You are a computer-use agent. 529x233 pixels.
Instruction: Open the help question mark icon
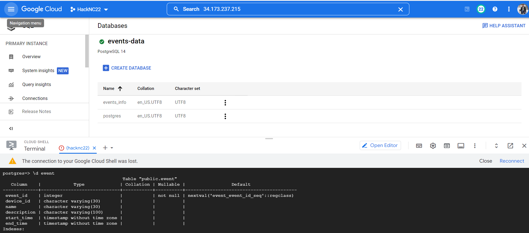pyautogui.click(x=495, y=9)
